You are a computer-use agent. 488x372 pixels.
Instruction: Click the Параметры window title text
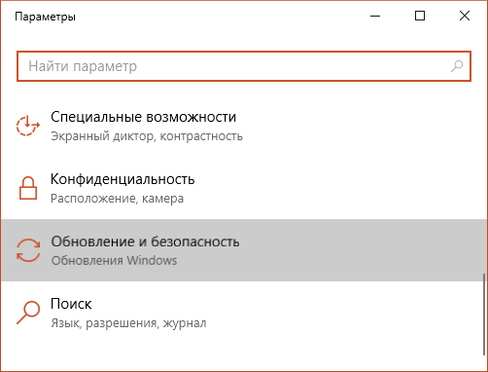pos(45,17)
